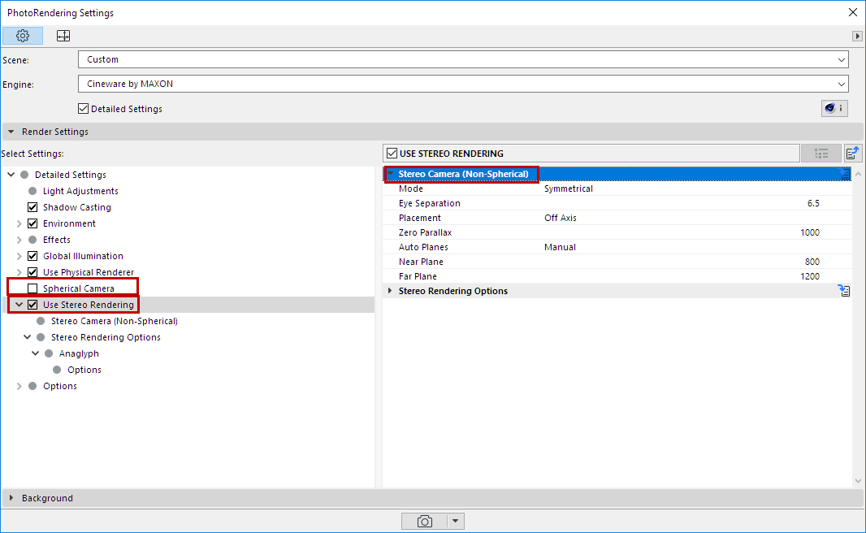866x533 pixels.
Task: Expand the Environment tree node
Action: click(19, 223)
